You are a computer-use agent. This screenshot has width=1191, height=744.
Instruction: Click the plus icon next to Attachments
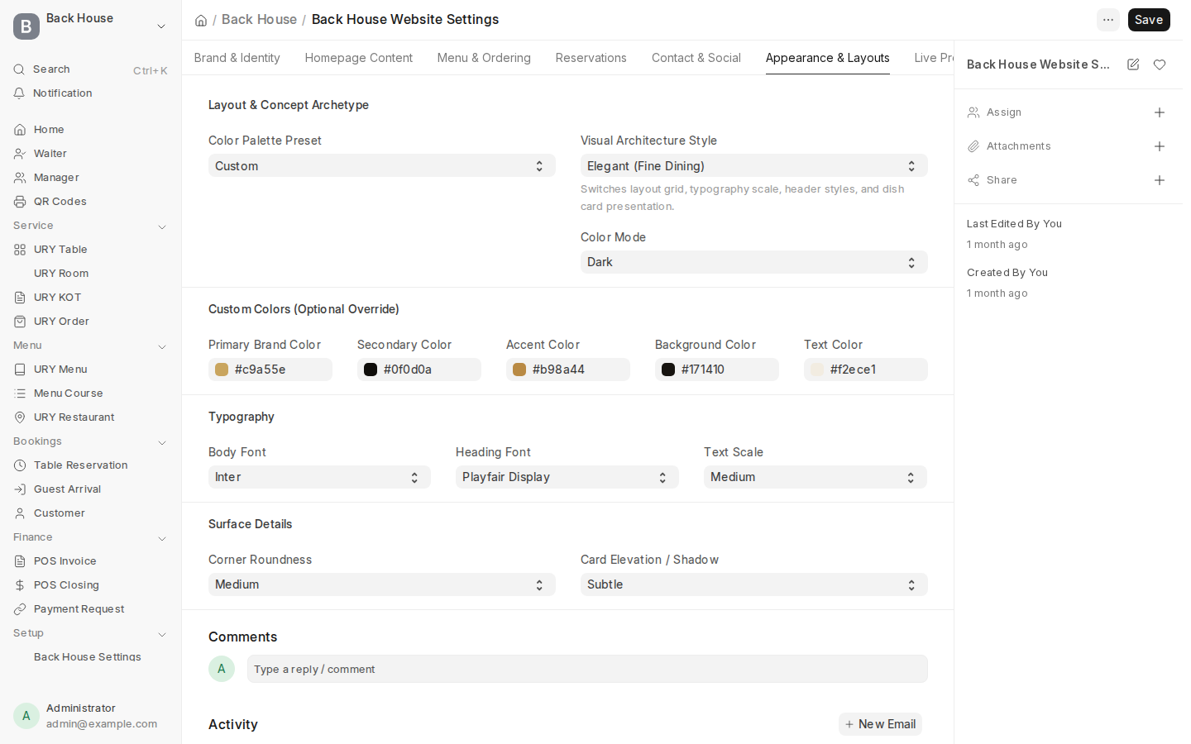[1160, 146]
